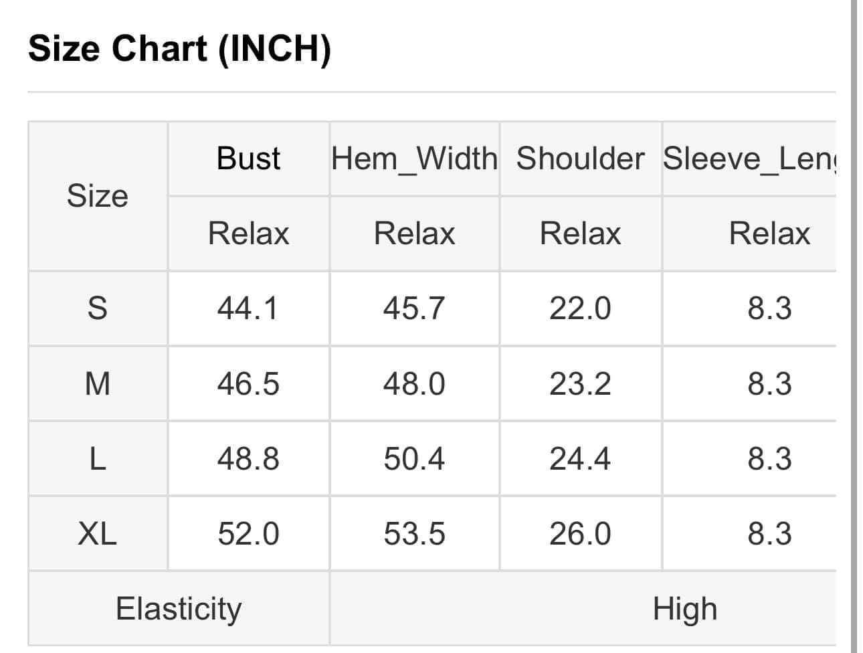Click the 8.3 sleeve length in XL row

[x=769, y=534]
